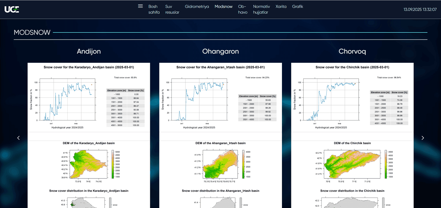Click Andijon 'Hydrological year 2024/2025' label
This screenshot has width=441, height=208.
coord(67,128)
